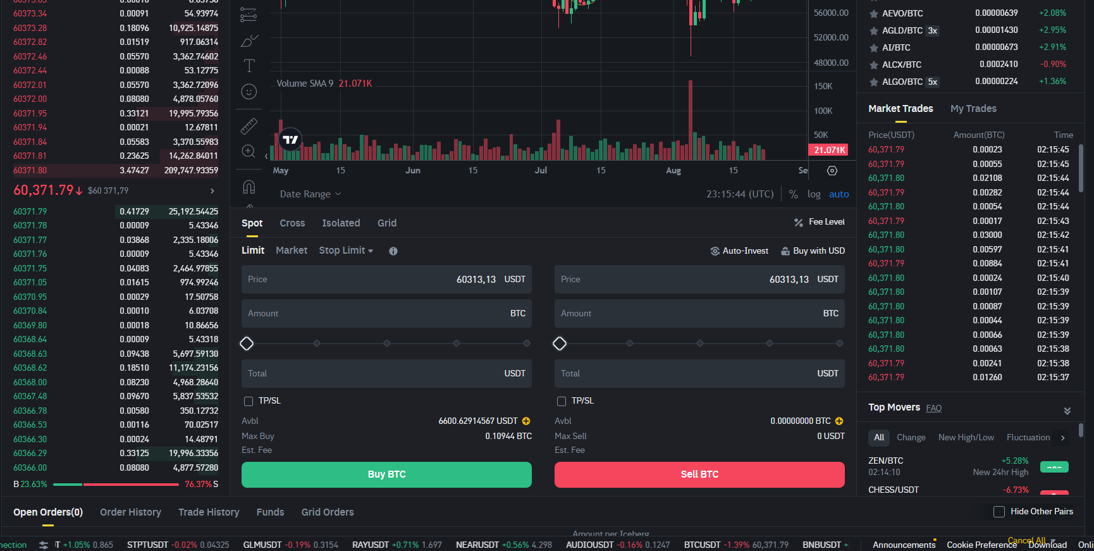Toggle log scale on chart
Screen dimensions: 1094x551
[x=814, y=194]
